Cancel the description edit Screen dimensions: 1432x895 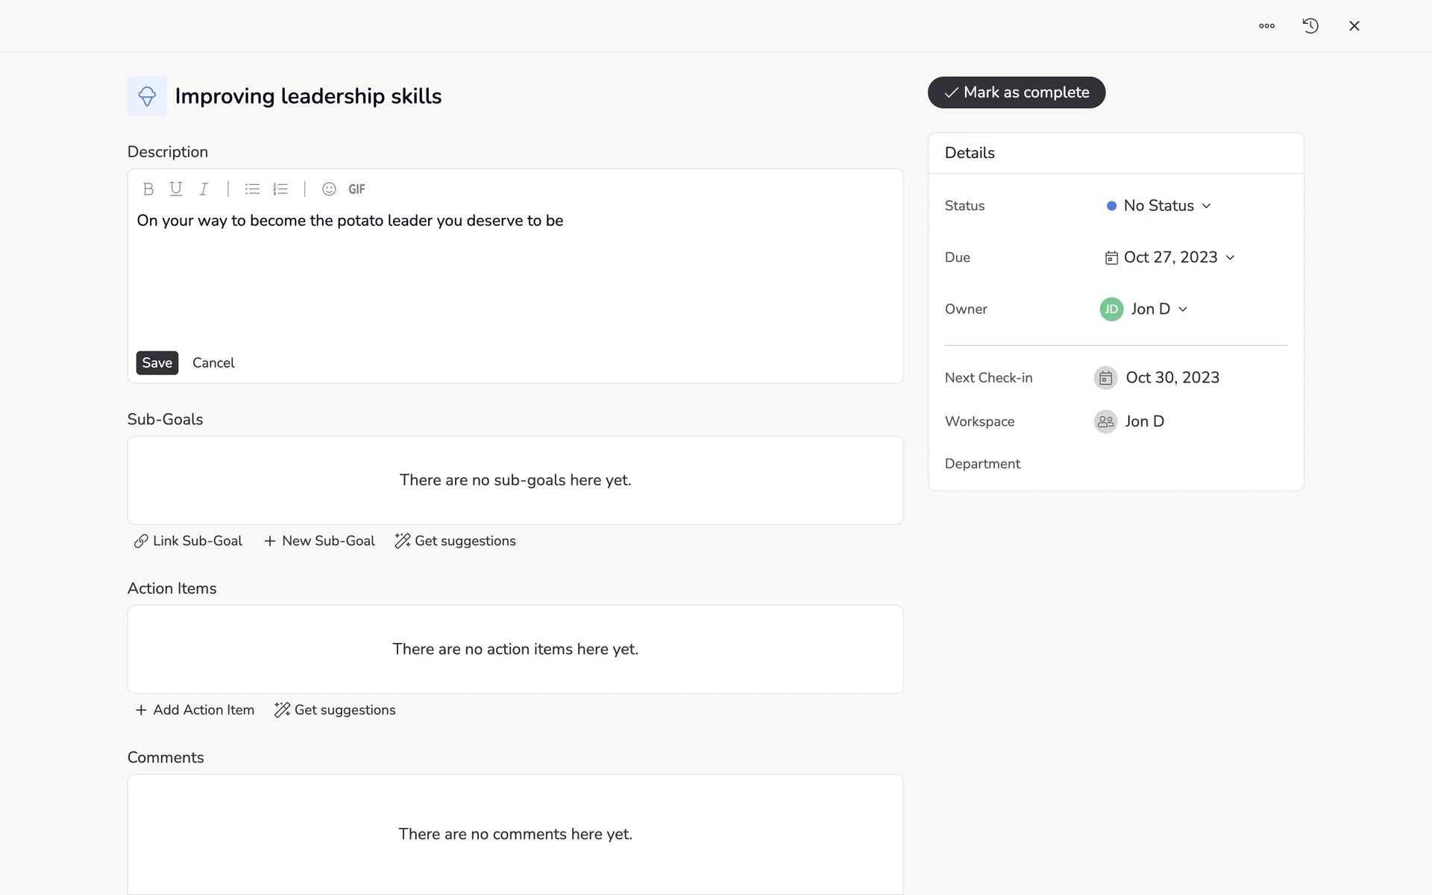(x=213, y=363)
